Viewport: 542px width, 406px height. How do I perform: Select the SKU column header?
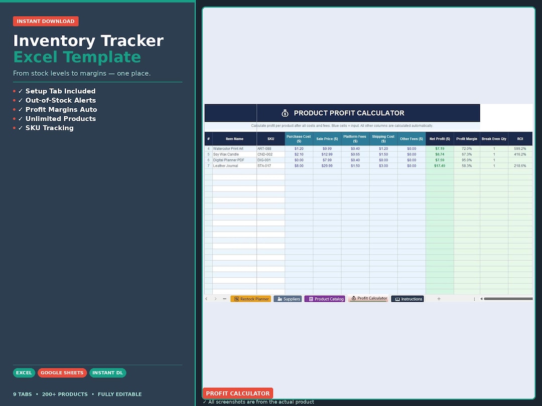click(x=270, y=139)
